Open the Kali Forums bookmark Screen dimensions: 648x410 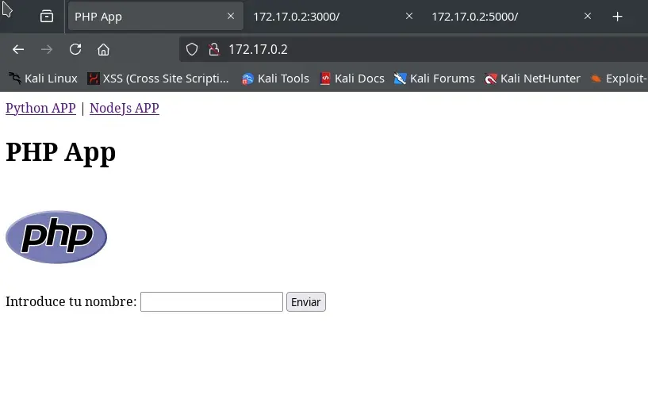point(435,79)
